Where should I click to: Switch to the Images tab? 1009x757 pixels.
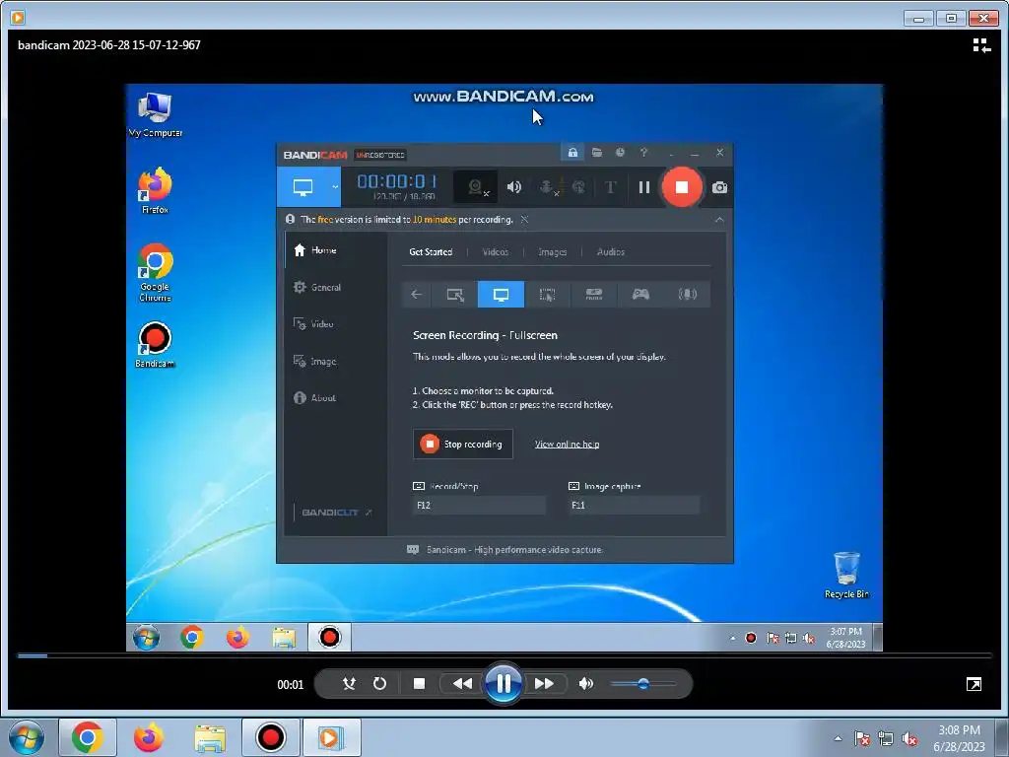tap(552, 251)
